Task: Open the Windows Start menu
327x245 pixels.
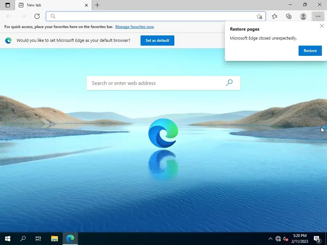Action: coord(8,238)
